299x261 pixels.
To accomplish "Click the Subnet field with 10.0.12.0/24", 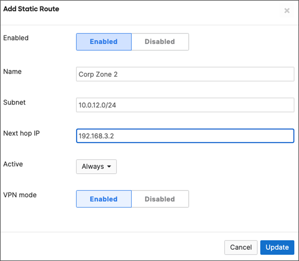I will point(185,105).
